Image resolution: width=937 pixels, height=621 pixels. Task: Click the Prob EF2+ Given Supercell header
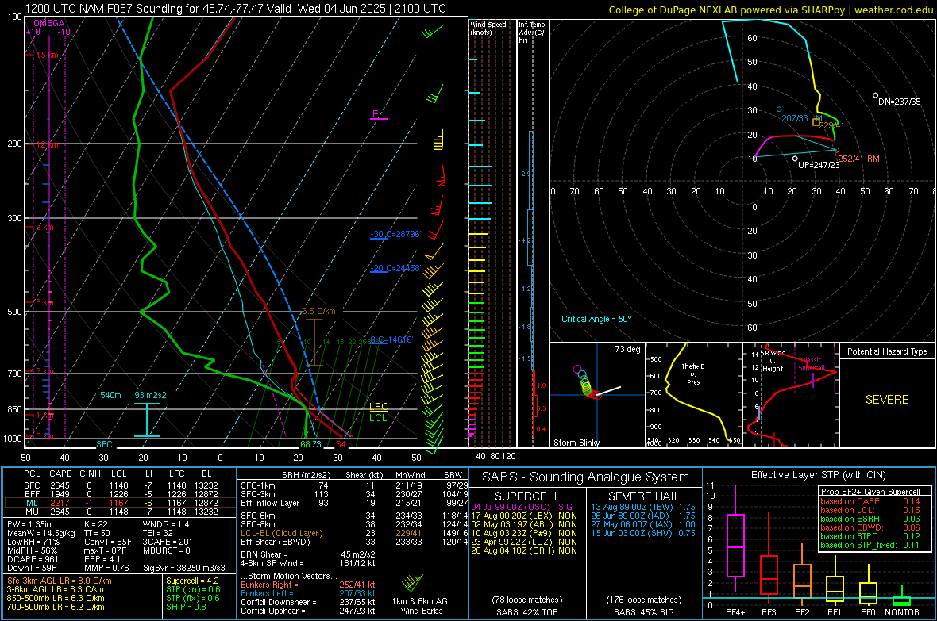pos(870,492)
